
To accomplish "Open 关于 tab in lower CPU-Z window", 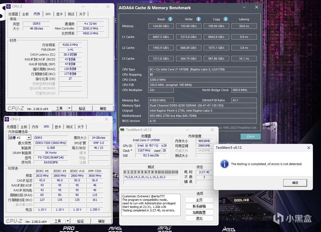I will tap(81, 127).
